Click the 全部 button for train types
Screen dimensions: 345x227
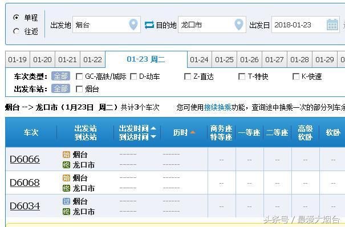click(x=60, y=76)
